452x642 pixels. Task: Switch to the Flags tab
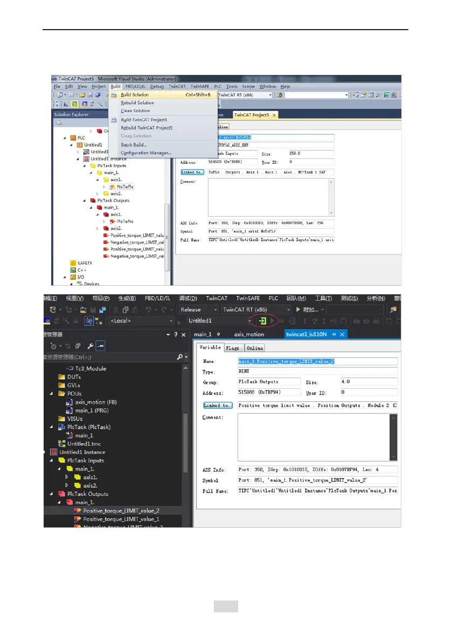pos(232,348)
